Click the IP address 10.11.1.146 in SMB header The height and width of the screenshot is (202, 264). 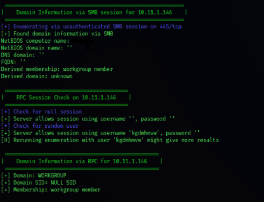(155, 13)
